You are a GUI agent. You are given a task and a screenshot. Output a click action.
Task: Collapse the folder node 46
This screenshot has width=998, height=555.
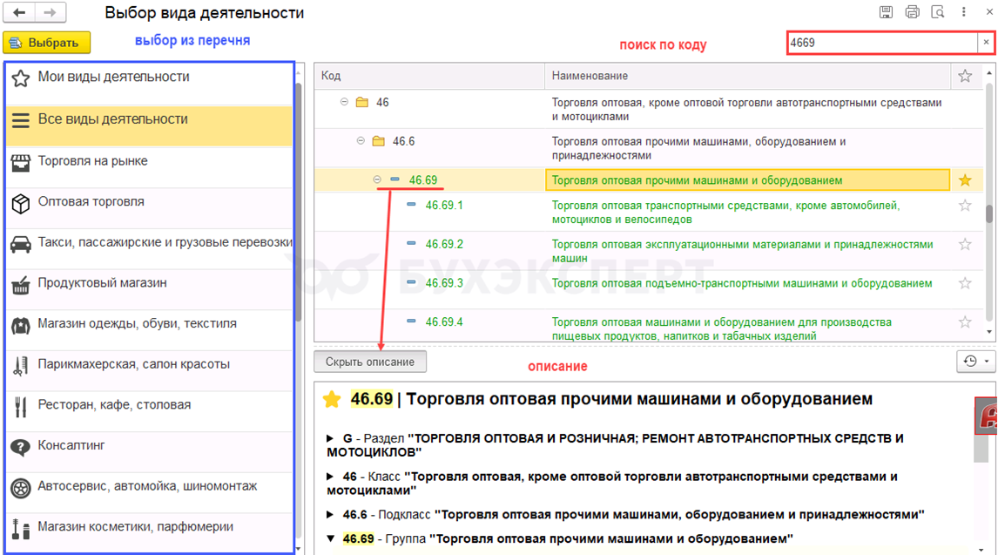tap(344, 102)
